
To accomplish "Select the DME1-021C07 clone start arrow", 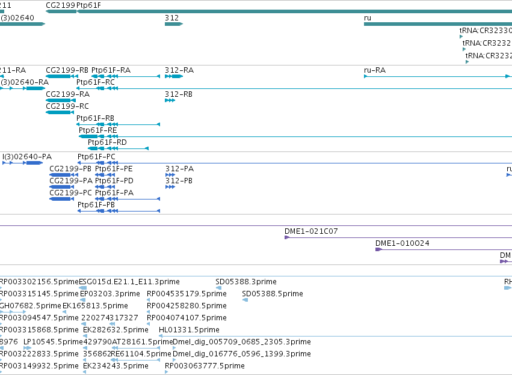I will (287, 237).
